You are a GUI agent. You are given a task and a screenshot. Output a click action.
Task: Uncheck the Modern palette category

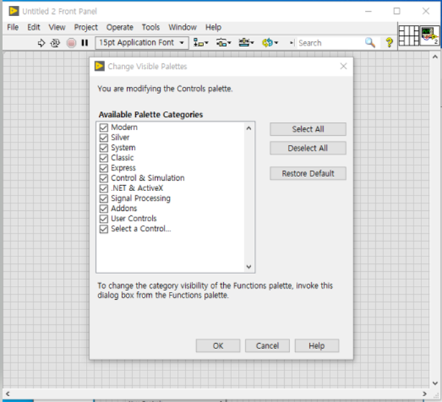click(x=104, y=128)
